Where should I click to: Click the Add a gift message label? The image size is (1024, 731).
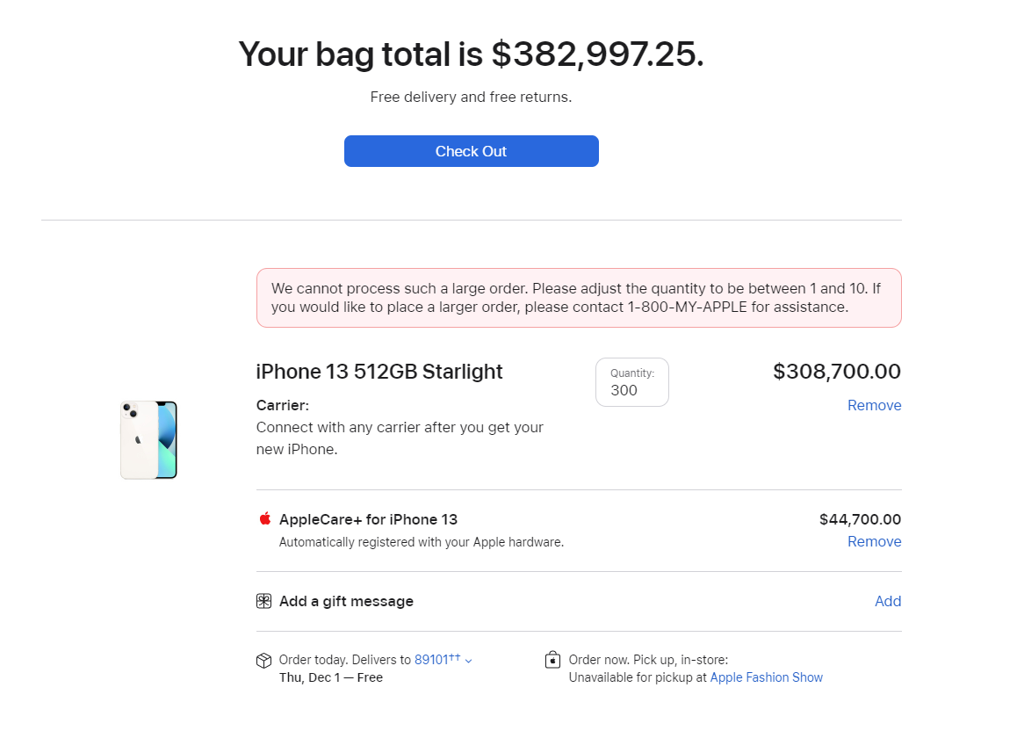(346, 601)
